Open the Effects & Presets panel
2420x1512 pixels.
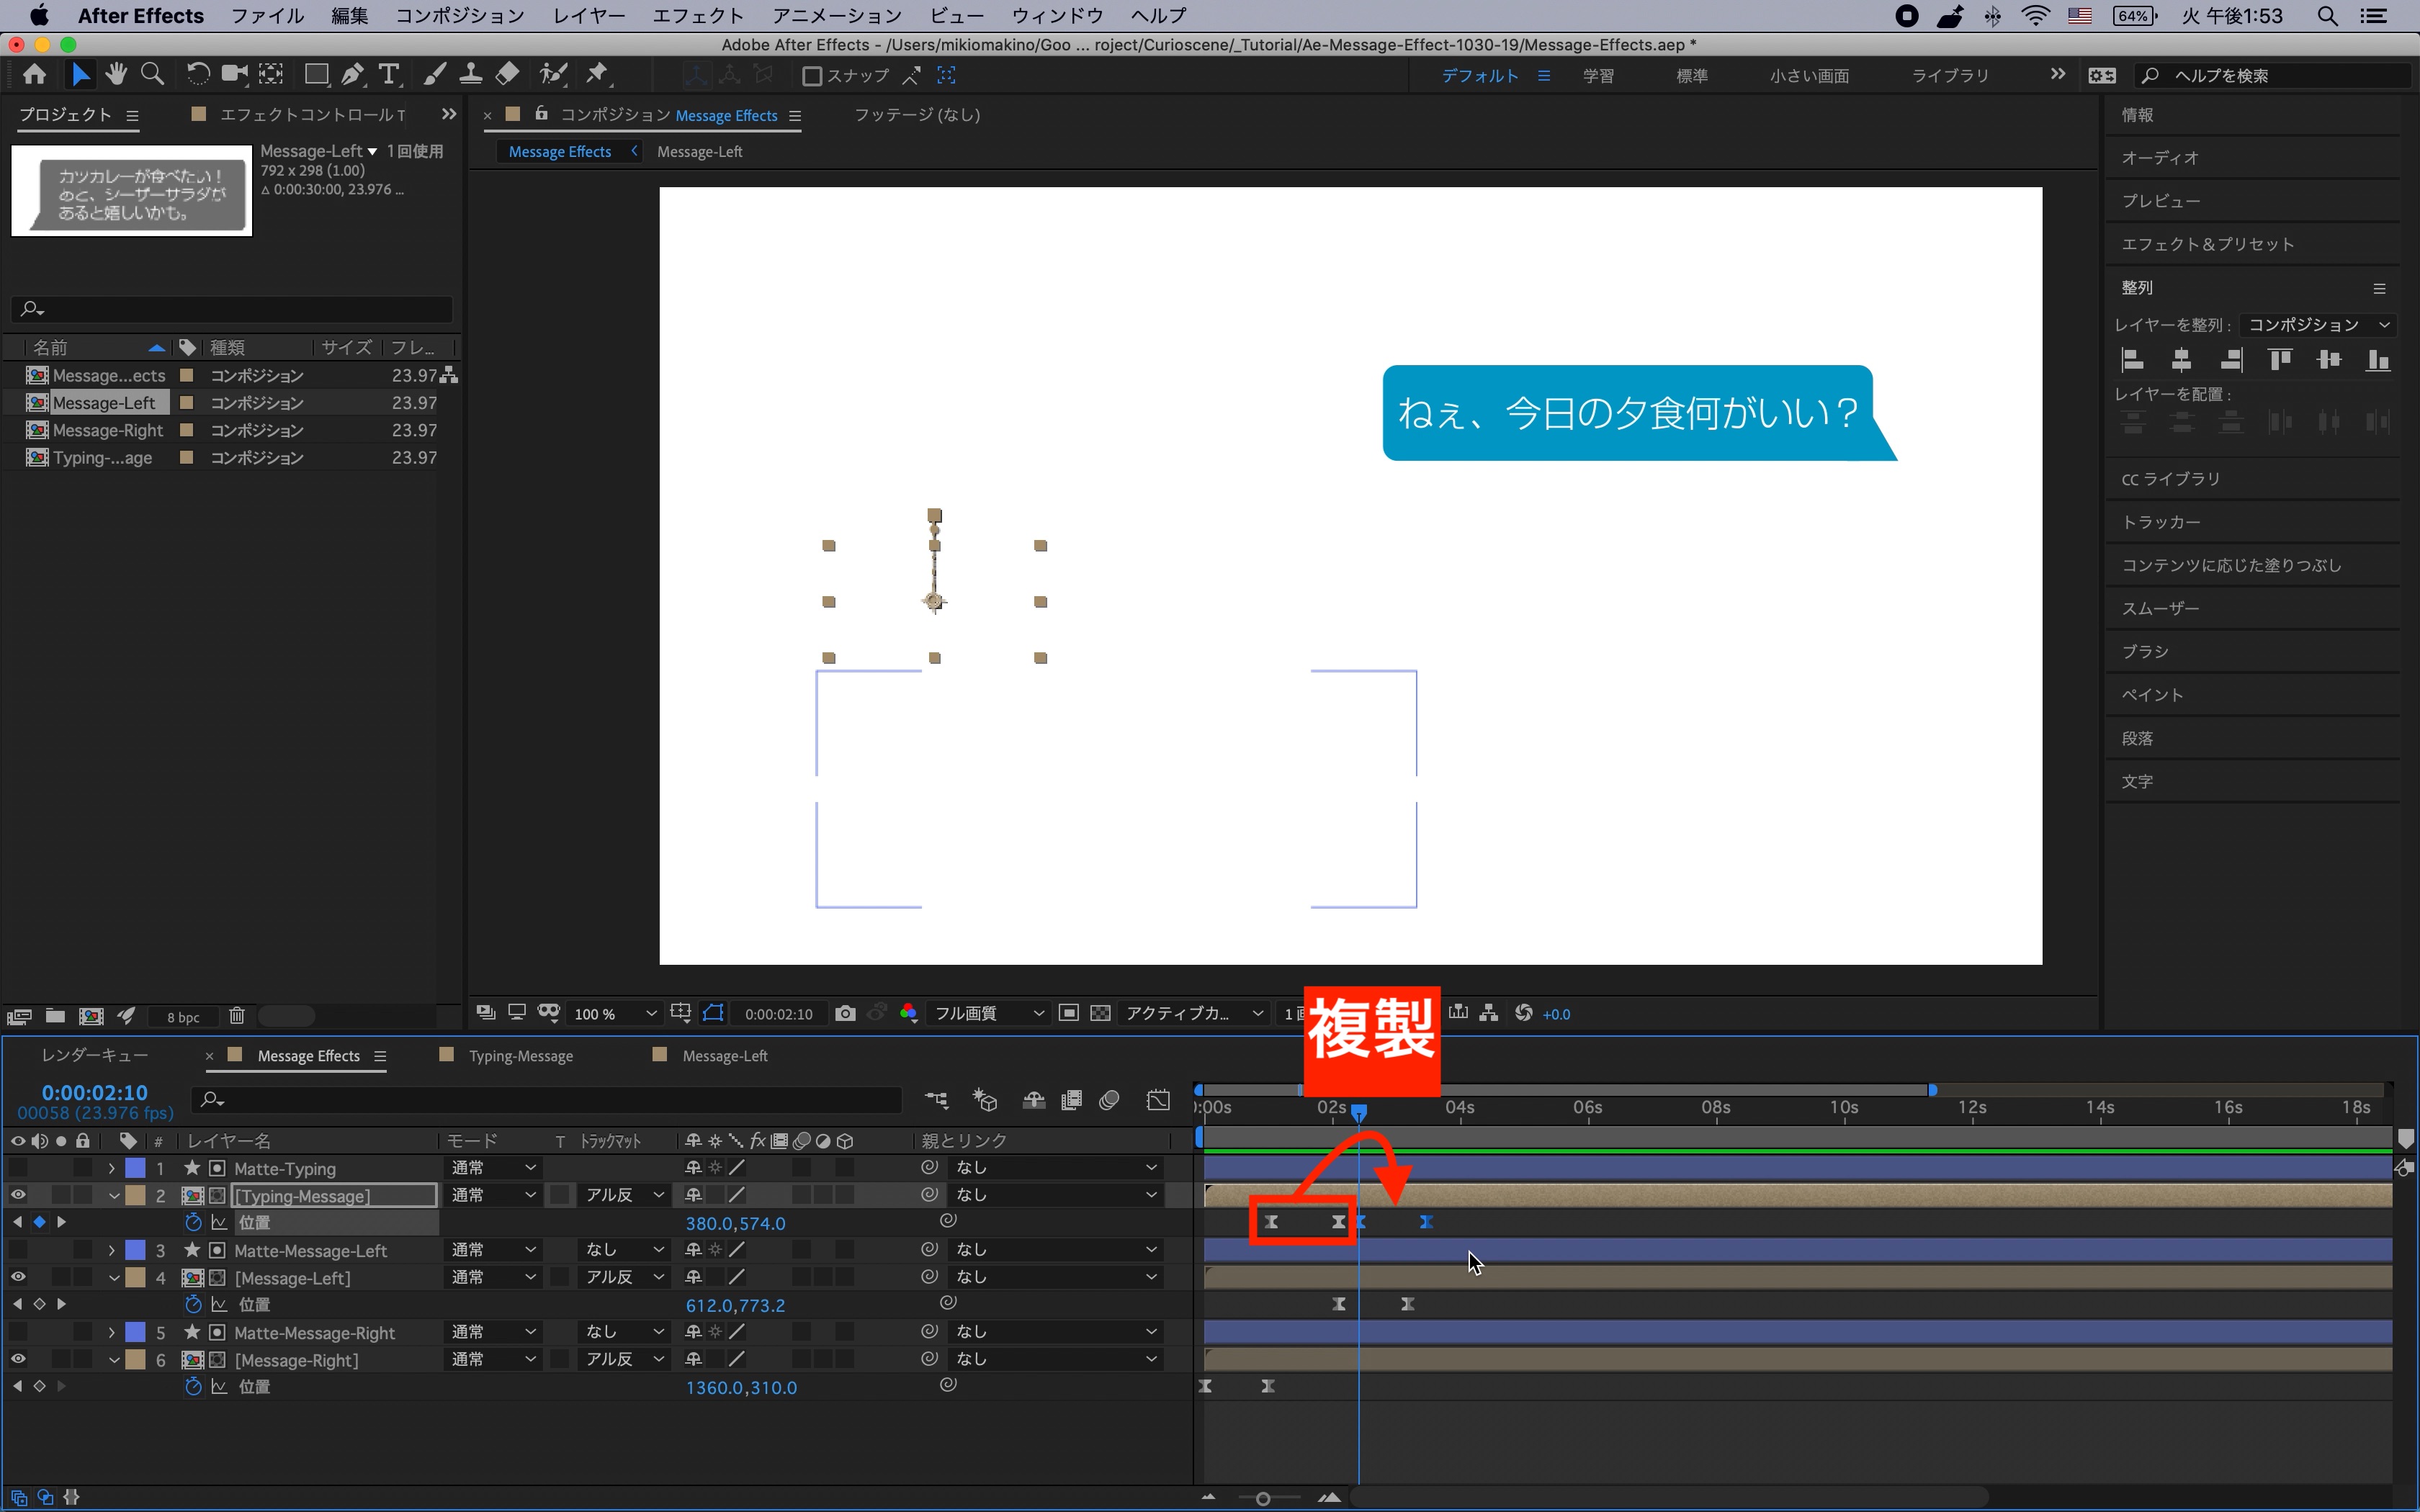coord(2207,244)
